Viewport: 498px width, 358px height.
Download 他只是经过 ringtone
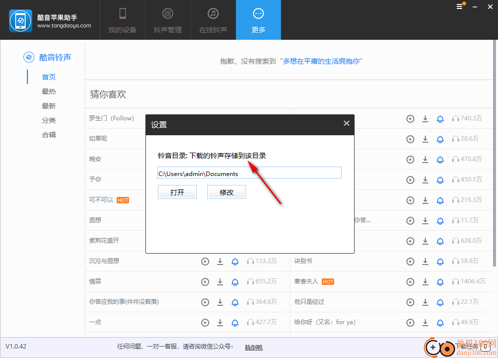click(x=425, y=302)
